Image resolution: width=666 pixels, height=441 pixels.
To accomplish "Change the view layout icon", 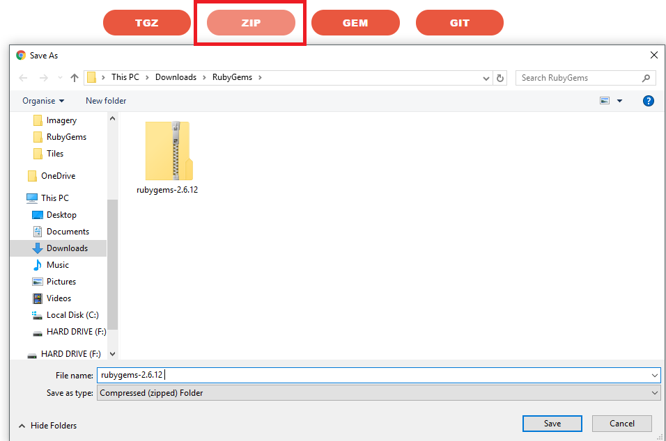I will point(605,101).
